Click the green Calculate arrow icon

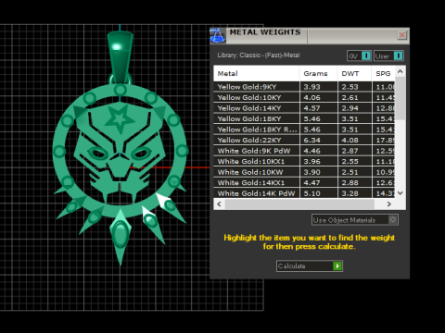pyautogui.click(x=337, y=265)
